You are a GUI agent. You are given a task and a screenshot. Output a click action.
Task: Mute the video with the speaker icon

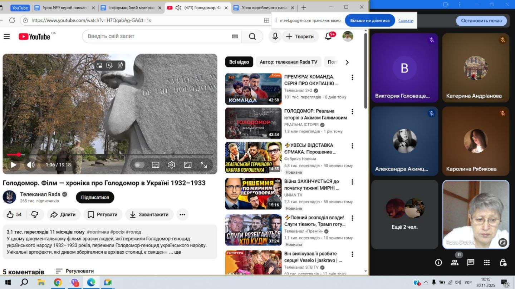click(x=31, y=165)
